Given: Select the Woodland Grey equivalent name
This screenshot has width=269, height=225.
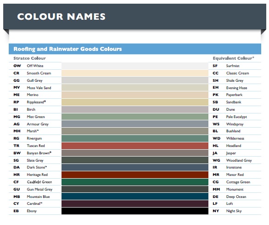Looking at the screenshot, I should click(239, 160).
